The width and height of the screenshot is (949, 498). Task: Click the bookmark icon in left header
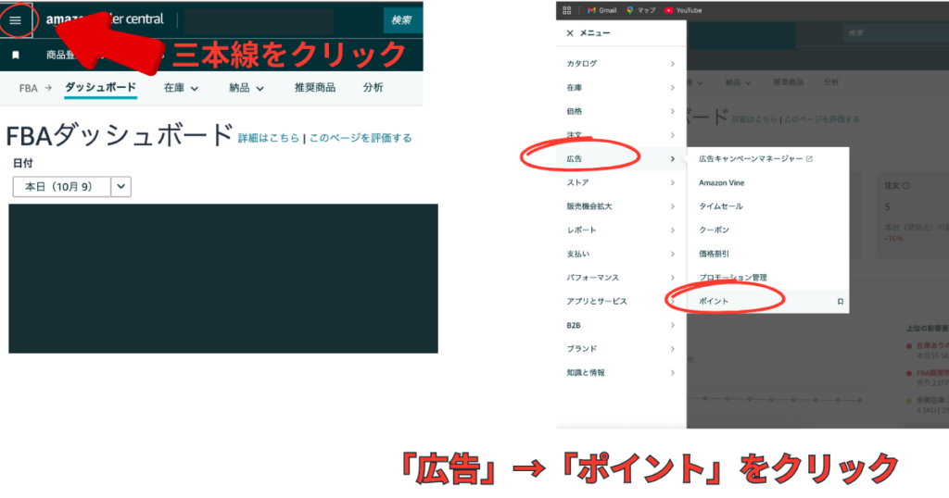click(x=16, y=56)
